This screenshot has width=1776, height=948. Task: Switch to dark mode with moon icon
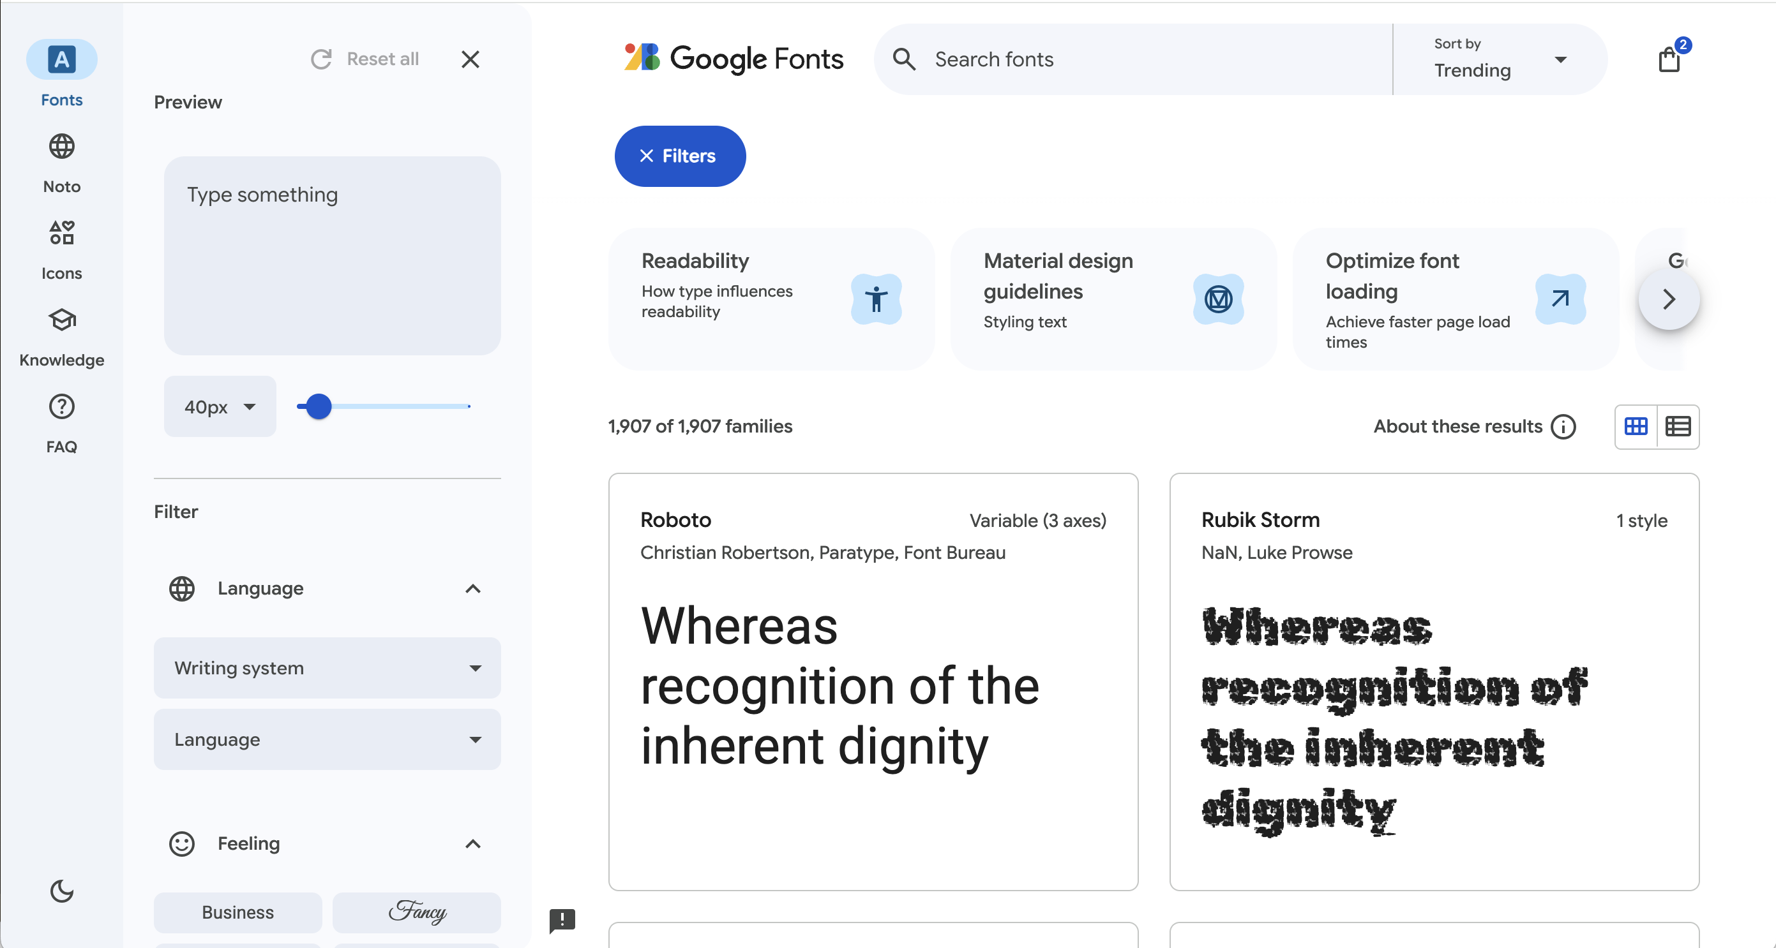click(61, 891)
